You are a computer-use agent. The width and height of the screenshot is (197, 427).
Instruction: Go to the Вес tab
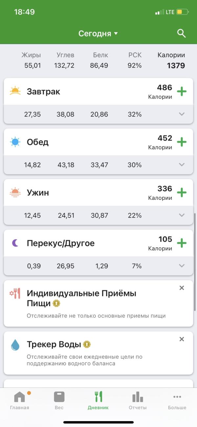(59, 401)
